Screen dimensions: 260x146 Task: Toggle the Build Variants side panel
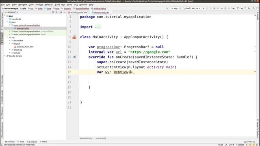pos(2,97)
